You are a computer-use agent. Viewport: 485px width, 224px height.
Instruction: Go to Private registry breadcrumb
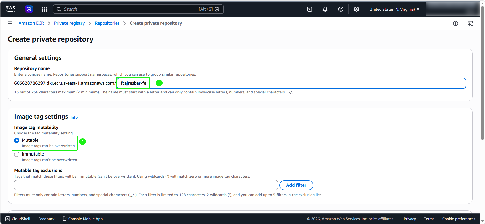click(69, 23)
